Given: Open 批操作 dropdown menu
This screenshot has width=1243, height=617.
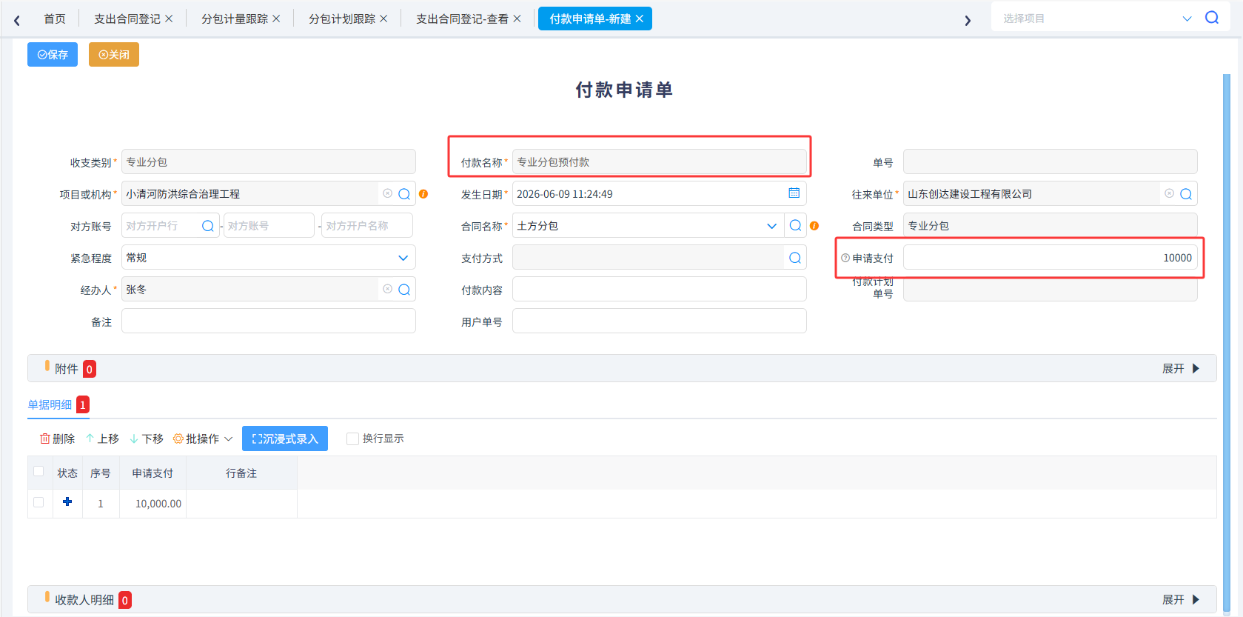Looking at the screenshot, I should [x=203, y=438].
